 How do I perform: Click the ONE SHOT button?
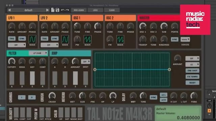192,71
